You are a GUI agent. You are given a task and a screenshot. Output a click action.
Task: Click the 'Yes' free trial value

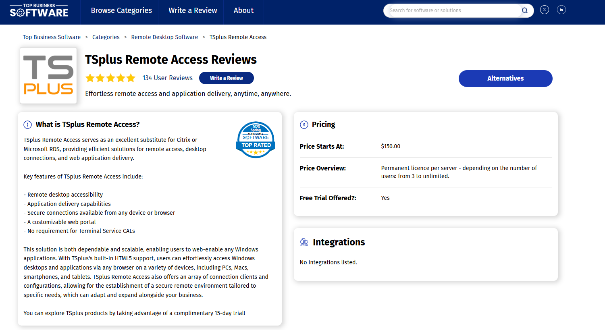385,198
